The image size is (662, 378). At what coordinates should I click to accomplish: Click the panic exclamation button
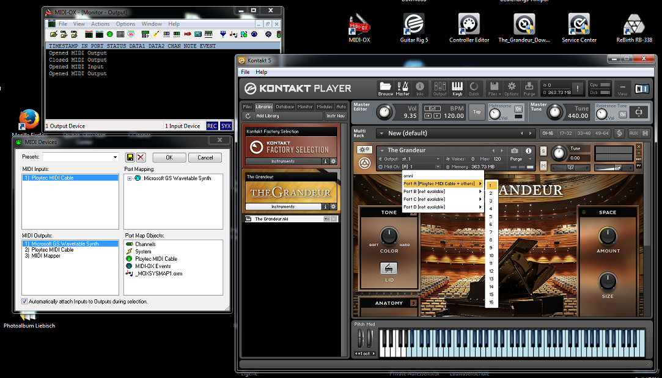click(578, 89)
